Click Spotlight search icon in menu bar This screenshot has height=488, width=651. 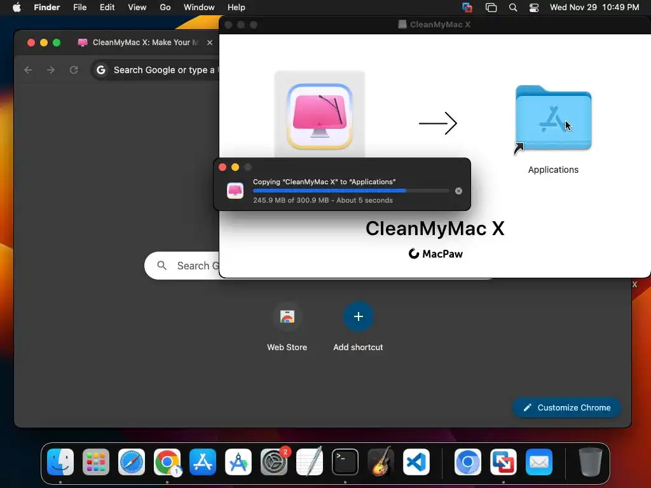tap(513, 8)
